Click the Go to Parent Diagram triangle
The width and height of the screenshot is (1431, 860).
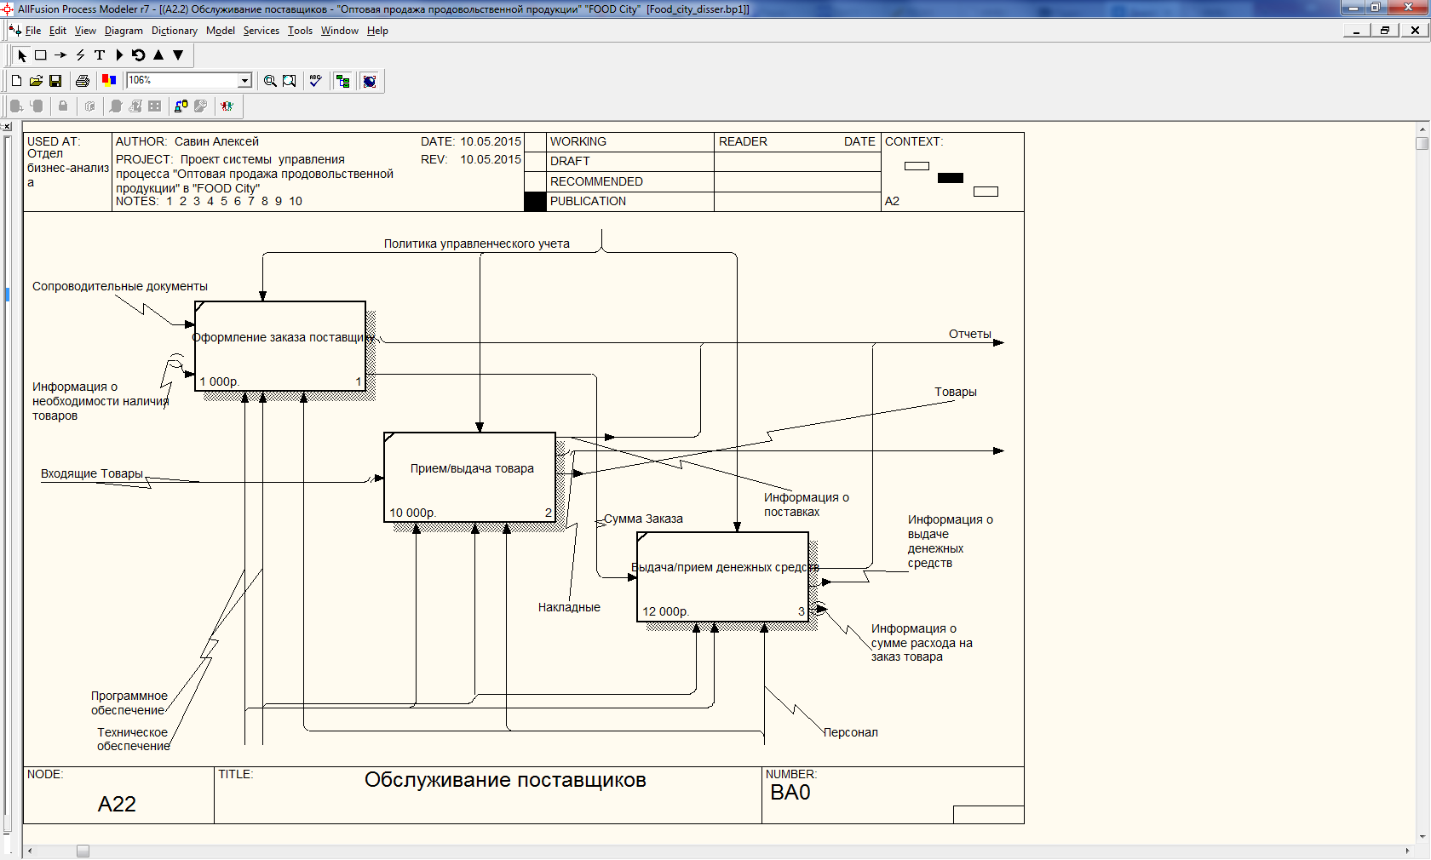(x=158, y=55)
